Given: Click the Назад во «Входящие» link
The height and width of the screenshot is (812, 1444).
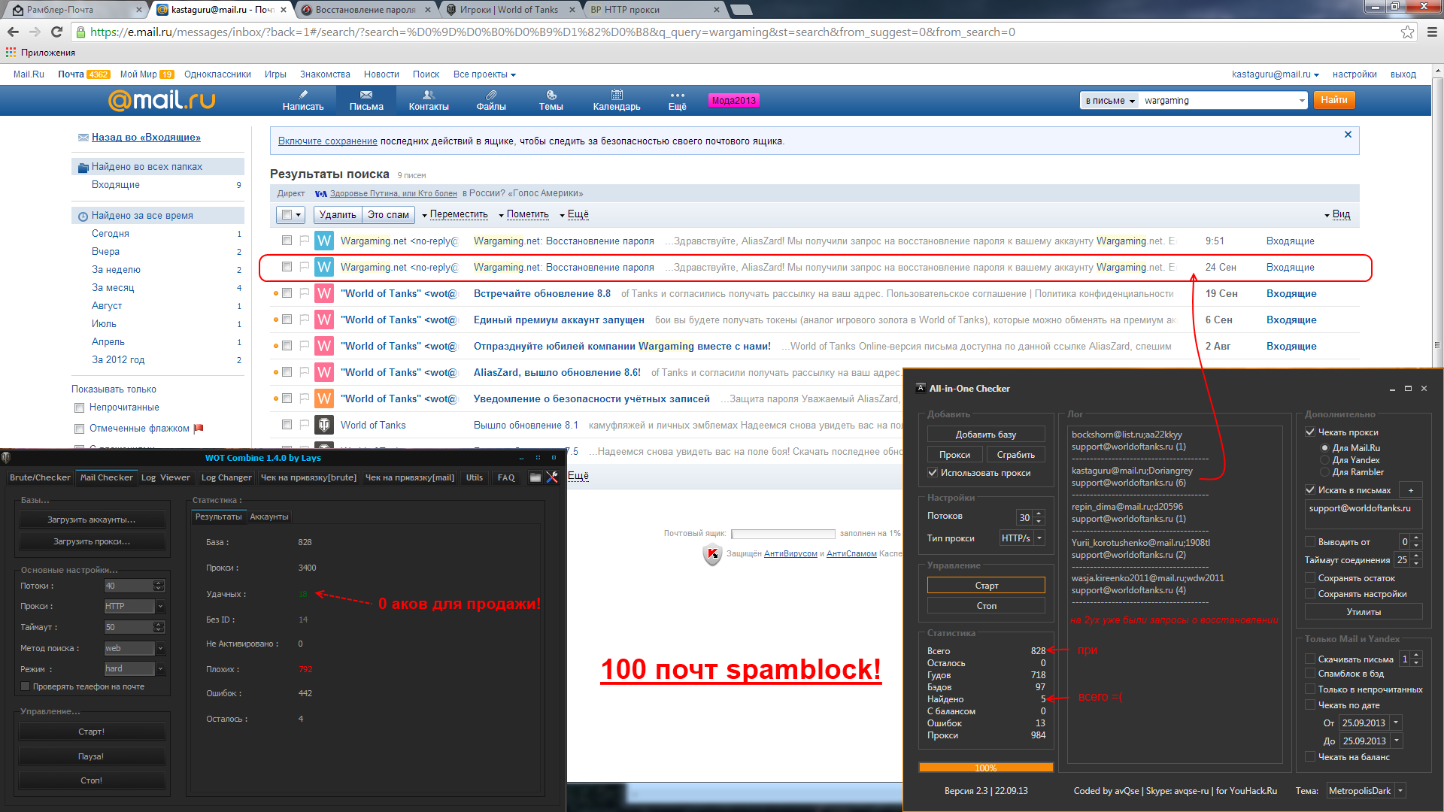Looking at the screenshot, I should click(x=146, y=137).
